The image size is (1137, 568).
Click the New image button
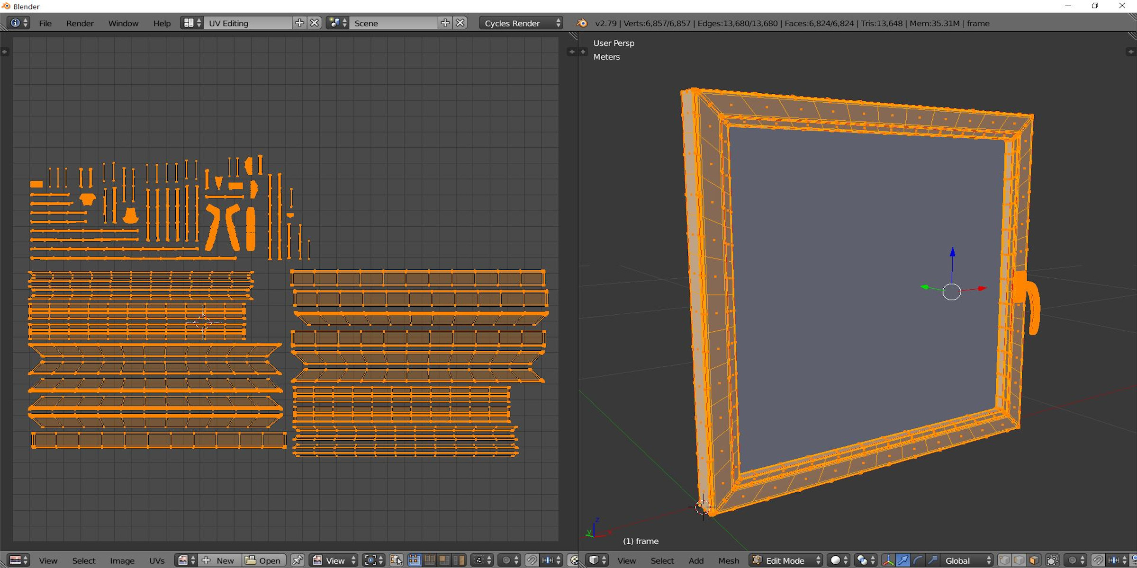tap(219, 560)
